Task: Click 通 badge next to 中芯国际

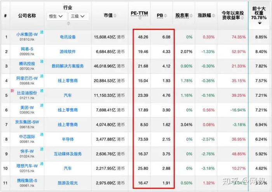Action: pos(42,134)
